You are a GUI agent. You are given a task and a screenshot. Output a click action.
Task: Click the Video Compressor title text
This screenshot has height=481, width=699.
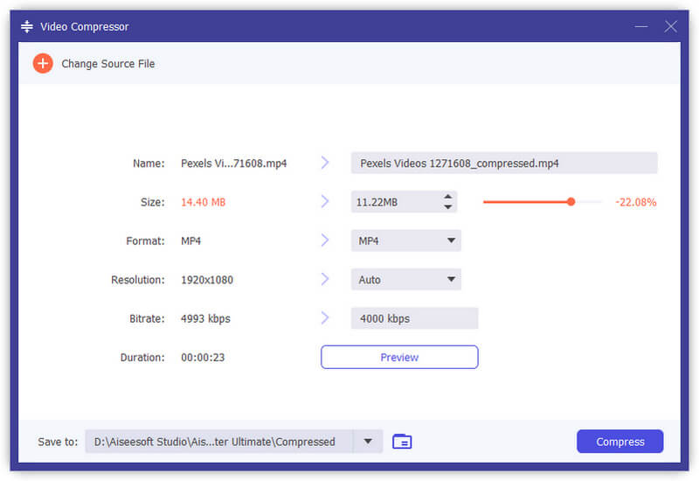[x=84, y=27]
